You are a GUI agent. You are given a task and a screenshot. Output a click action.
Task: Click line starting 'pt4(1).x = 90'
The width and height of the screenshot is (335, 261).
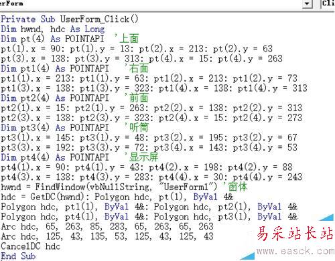point(147,167)
